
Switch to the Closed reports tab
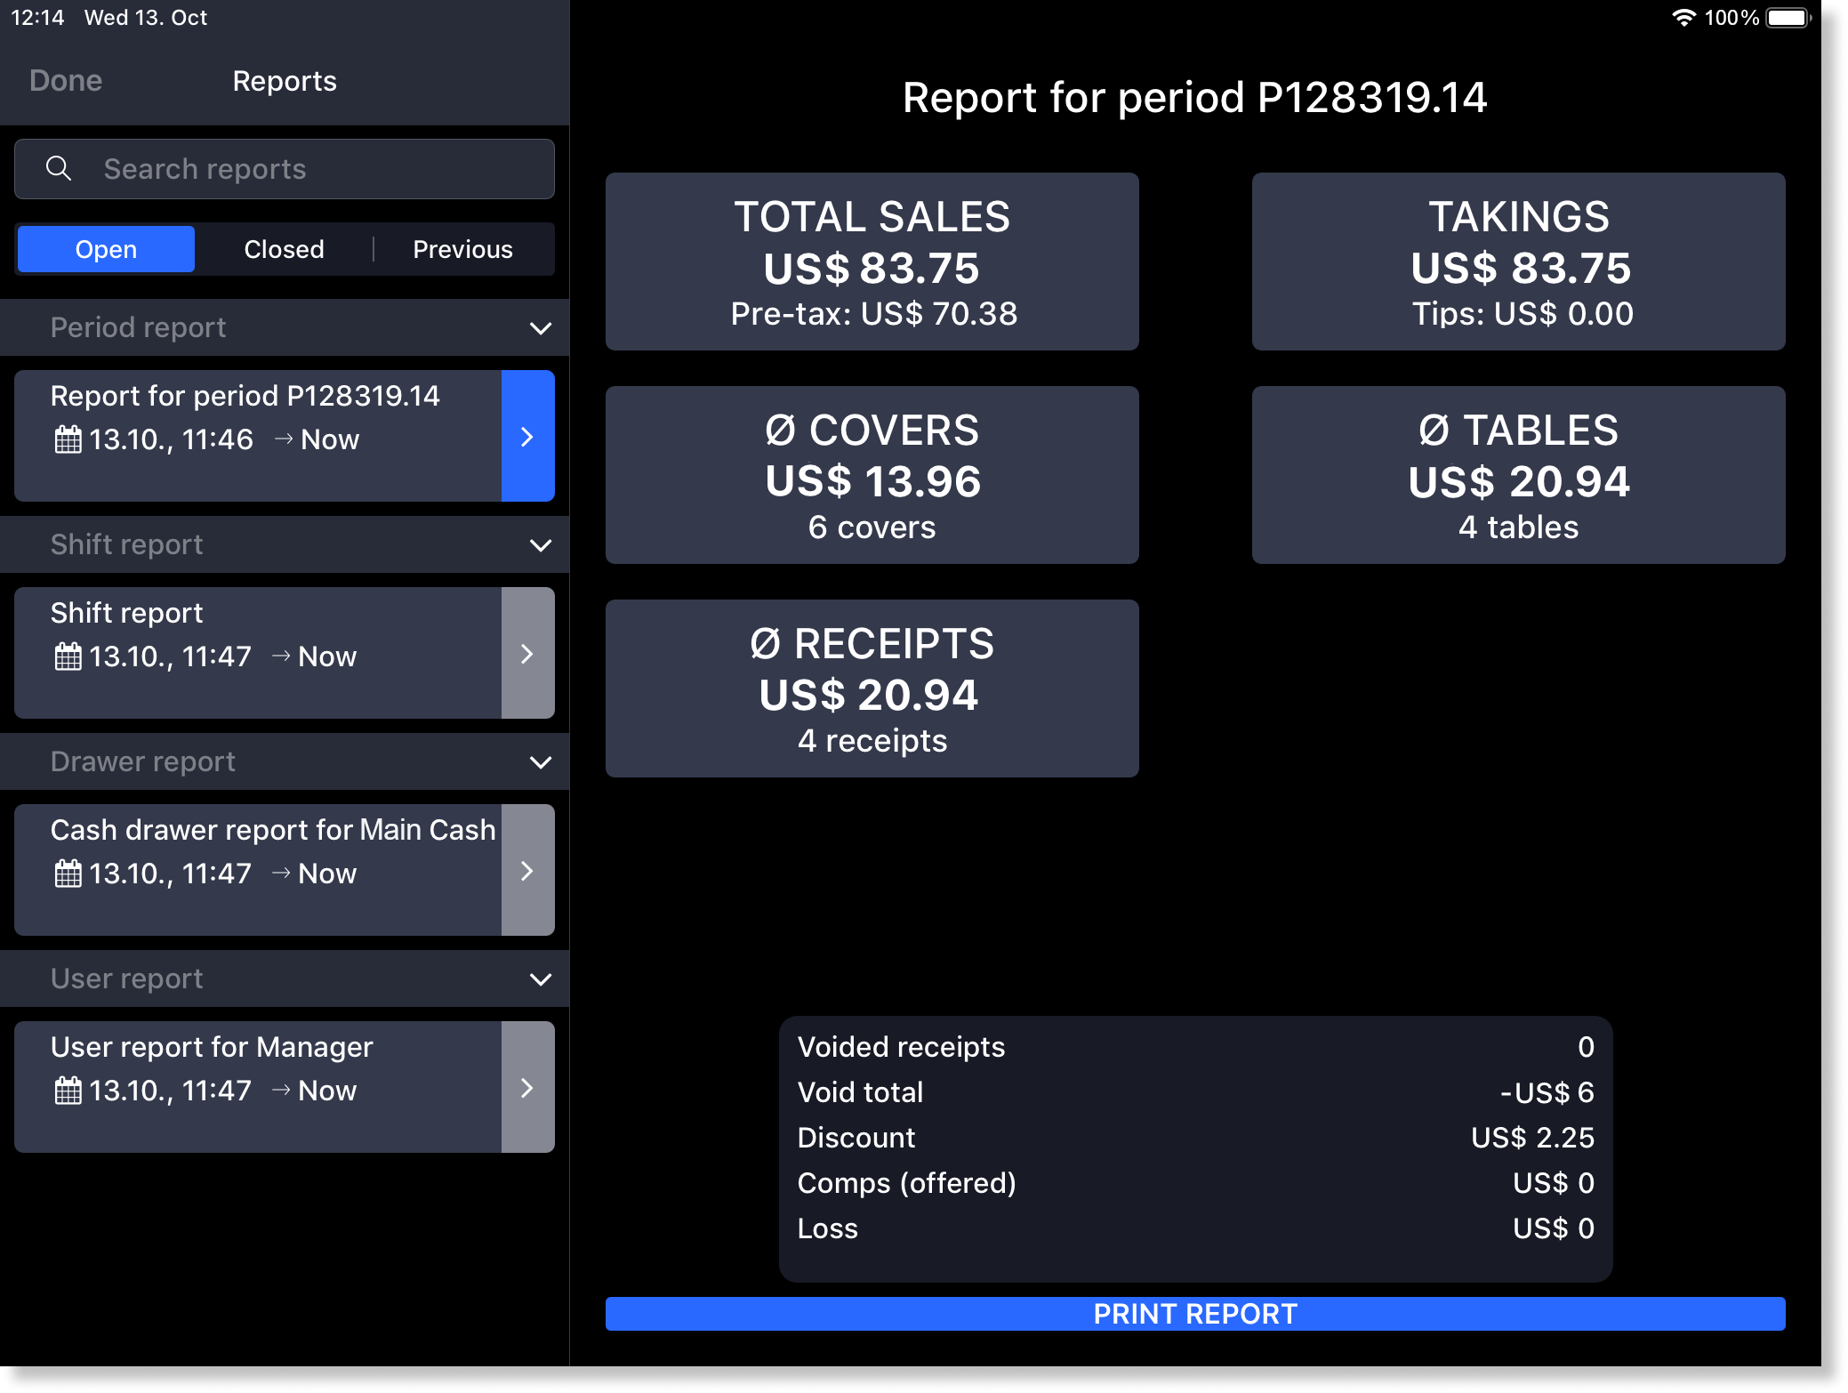click(x=284, y=249)
